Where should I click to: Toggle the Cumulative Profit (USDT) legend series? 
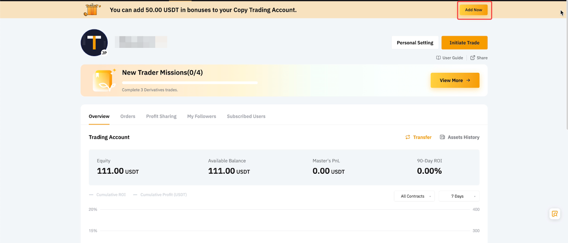(160, 195)
